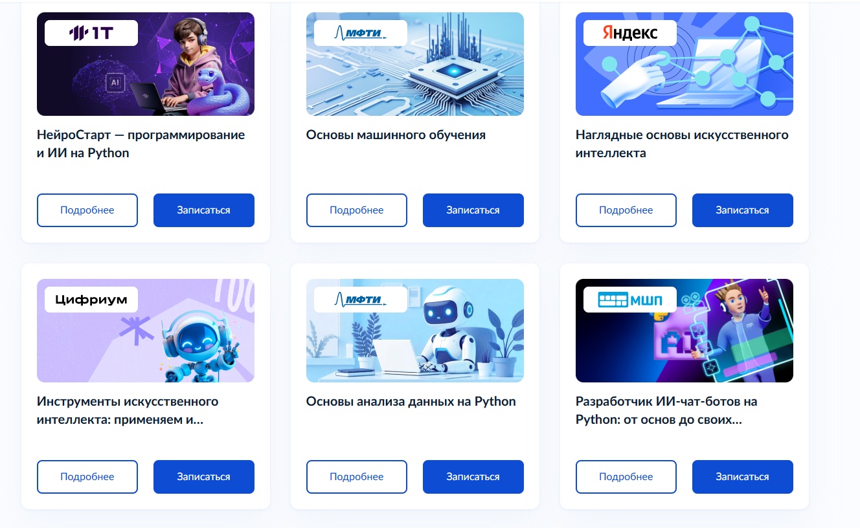Click the 1T logo badge
Viewport: 860px width, 528px height.
(91, 33)
